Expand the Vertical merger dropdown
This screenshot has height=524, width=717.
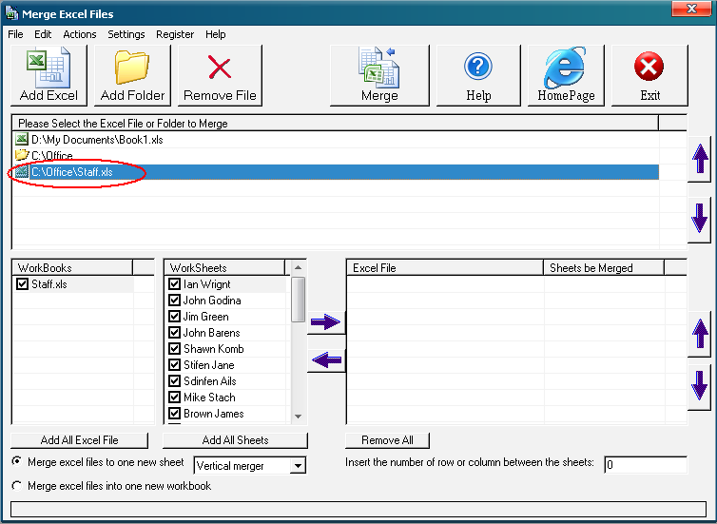pyautogui.click(x=298, y=466)
